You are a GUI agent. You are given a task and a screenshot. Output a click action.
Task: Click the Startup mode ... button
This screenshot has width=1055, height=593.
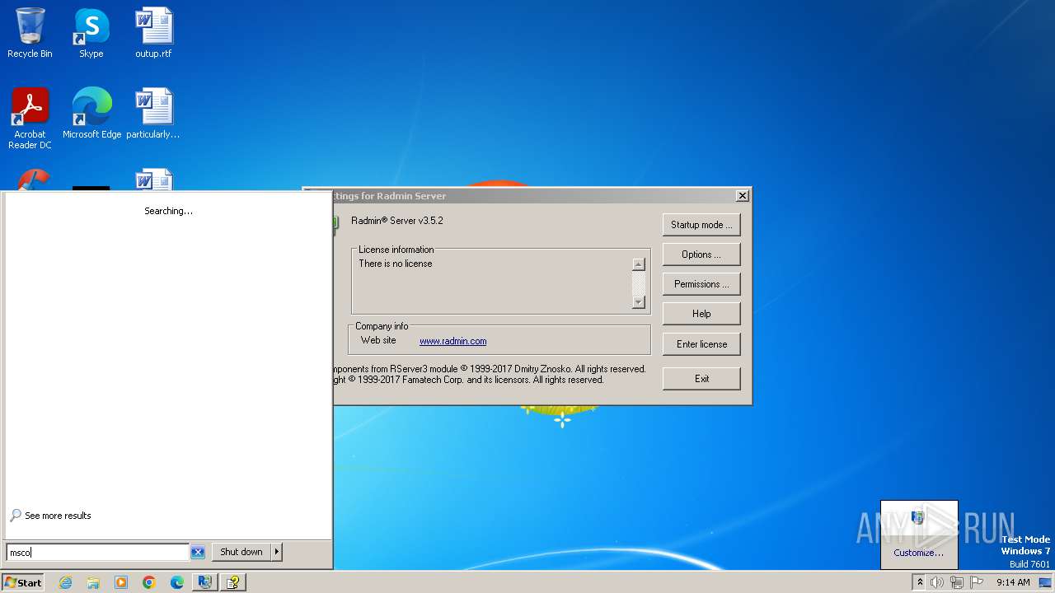701,225
